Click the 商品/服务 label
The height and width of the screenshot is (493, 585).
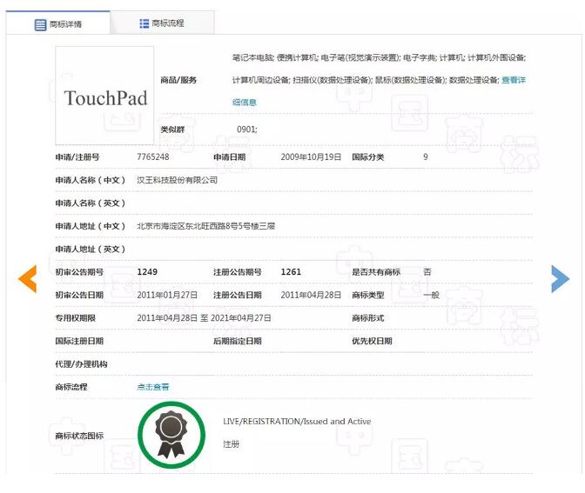[178, 80]
